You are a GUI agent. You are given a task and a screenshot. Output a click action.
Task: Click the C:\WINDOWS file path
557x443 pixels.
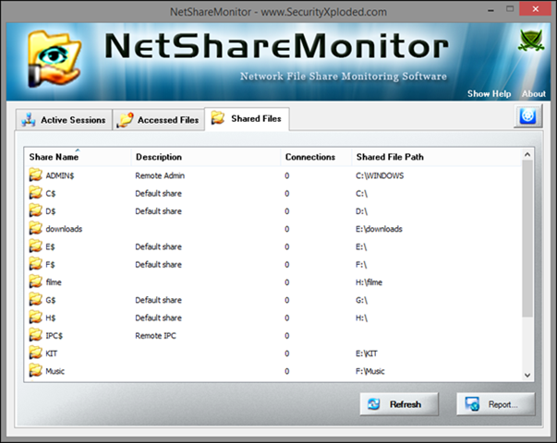coord(380,175)
